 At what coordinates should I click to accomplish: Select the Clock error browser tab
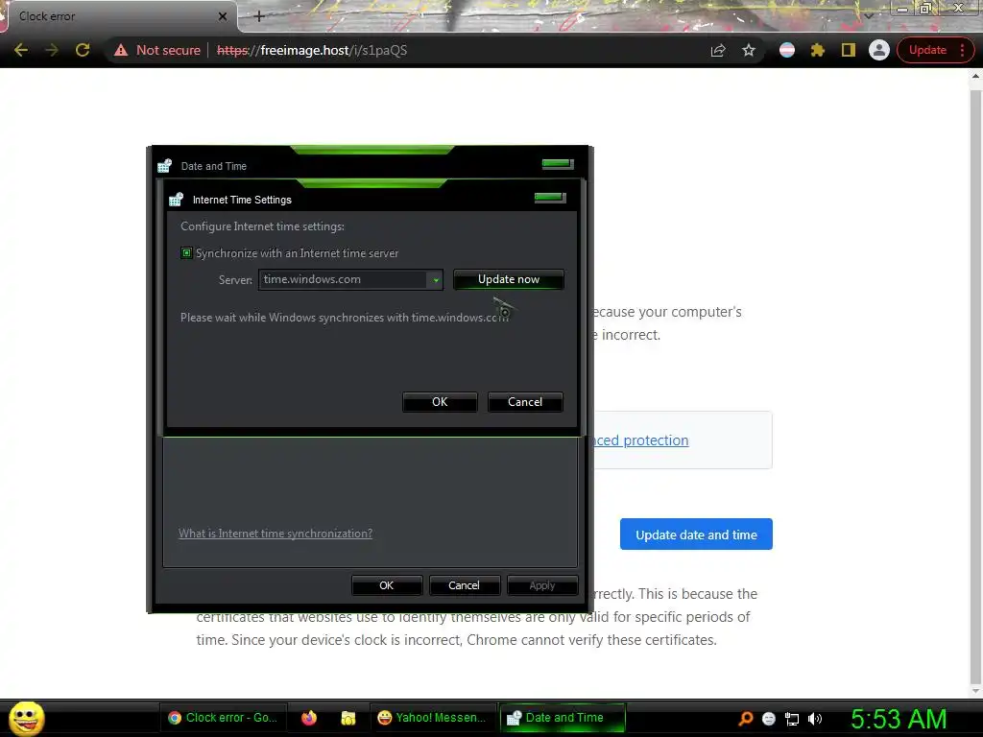[119, 16]
